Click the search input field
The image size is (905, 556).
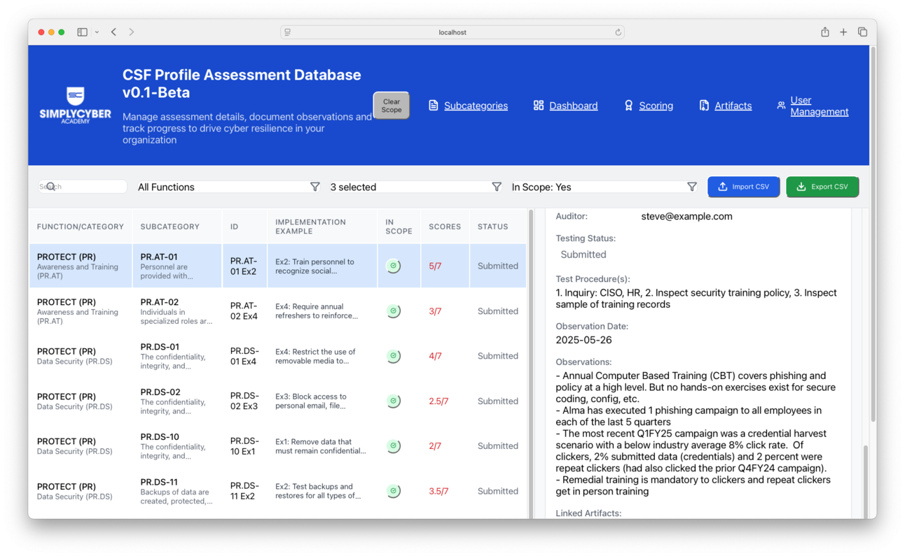tap(82, 187)
